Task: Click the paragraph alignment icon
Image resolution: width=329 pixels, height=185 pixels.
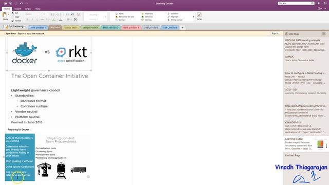Action: 68,20
